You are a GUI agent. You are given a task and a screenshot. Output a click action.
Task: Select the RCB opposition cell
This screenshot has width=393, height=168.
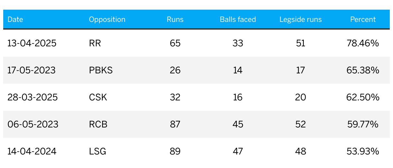pyautogui.click(x=98, y=124)
